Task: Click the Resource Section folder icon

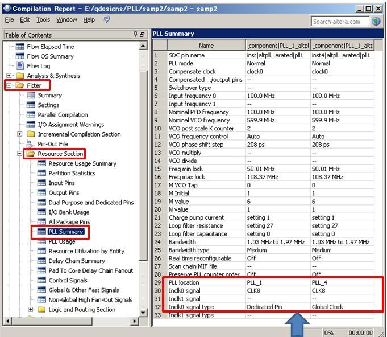Action: click(31, 154)
